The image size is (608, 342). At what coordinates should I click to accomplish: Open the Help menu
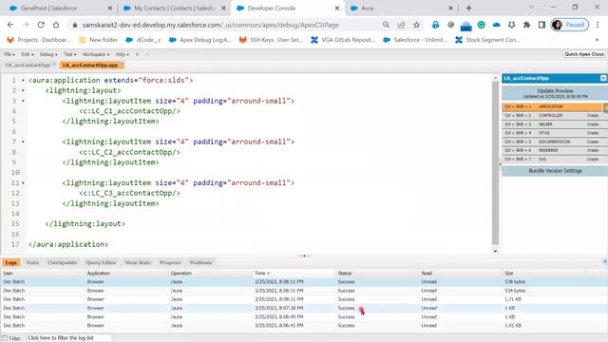tap(123, 54)
